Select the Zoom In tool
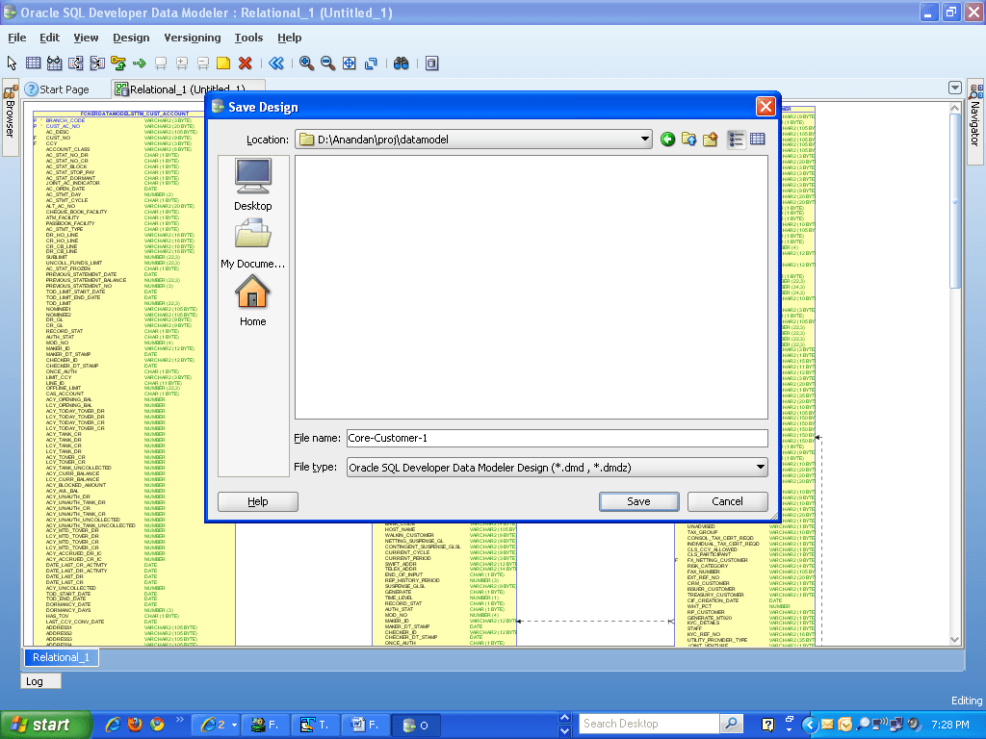The height and width of the screenshot is (739, 986). point(305,63)
